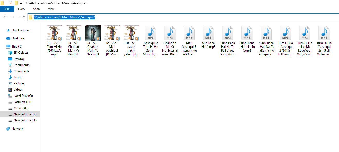Click the Properties quick access toolbar icon
Image resolution: width=339 pixels, height=152 pixels.
pos(11,3)
